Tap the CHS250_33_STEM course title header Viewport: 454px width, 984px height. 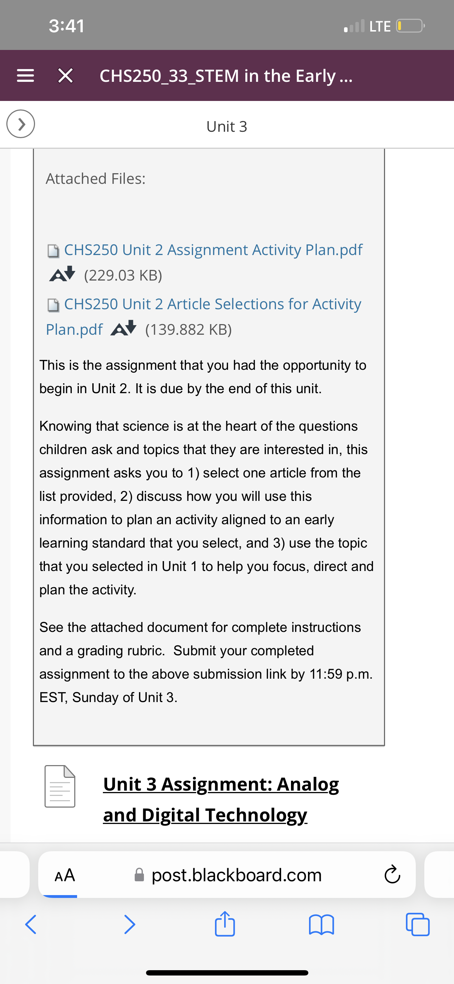click(226, 76)
